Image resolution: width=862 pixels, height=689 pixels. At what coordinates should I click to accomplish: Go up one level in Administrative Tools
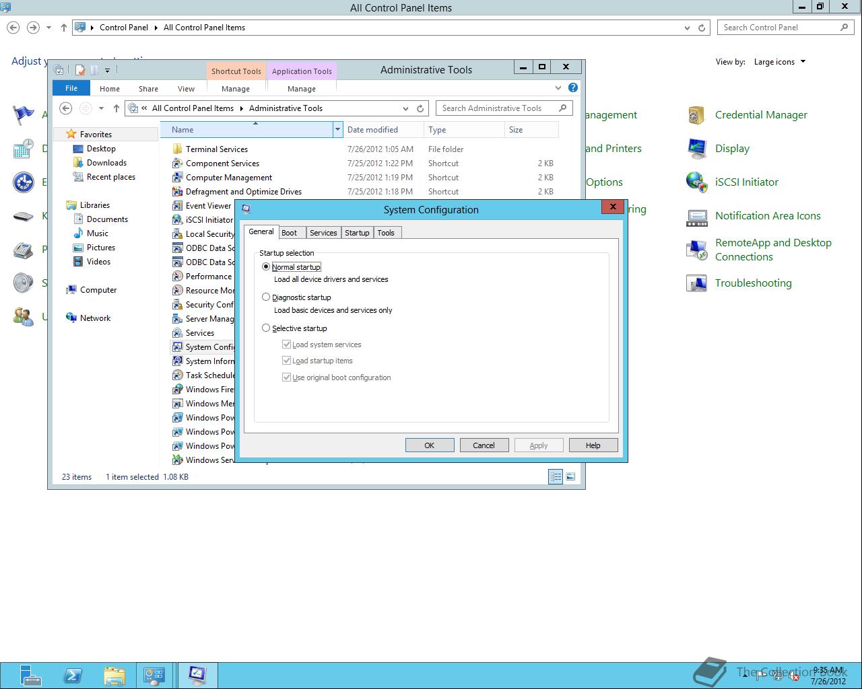(x=116, y=108)
